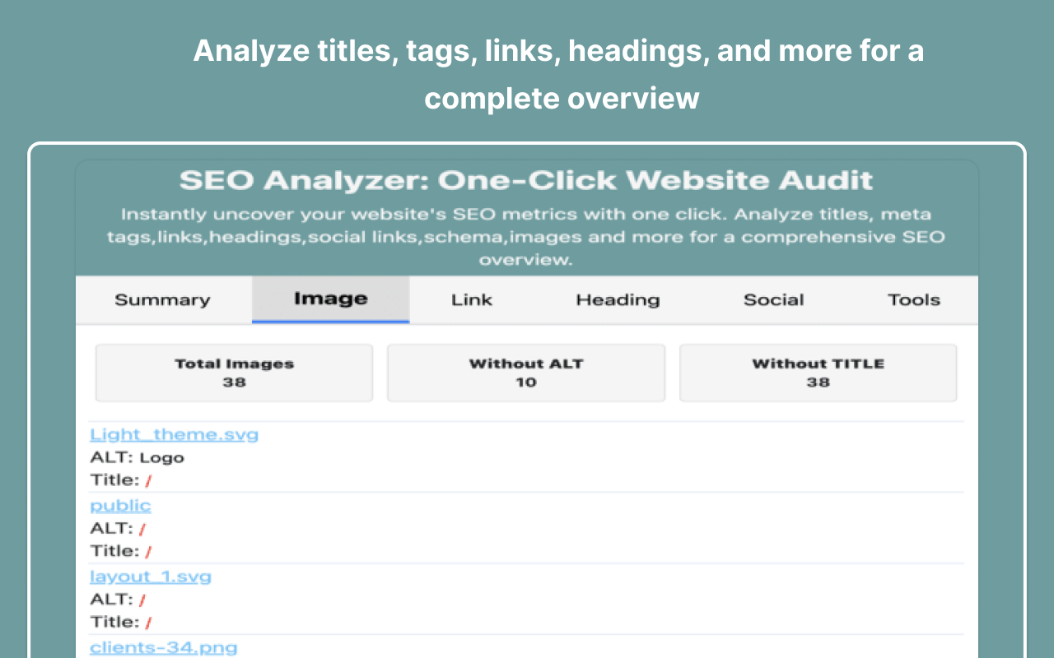
Task: Open the Link tab
Action: click(x=472, y=300)
